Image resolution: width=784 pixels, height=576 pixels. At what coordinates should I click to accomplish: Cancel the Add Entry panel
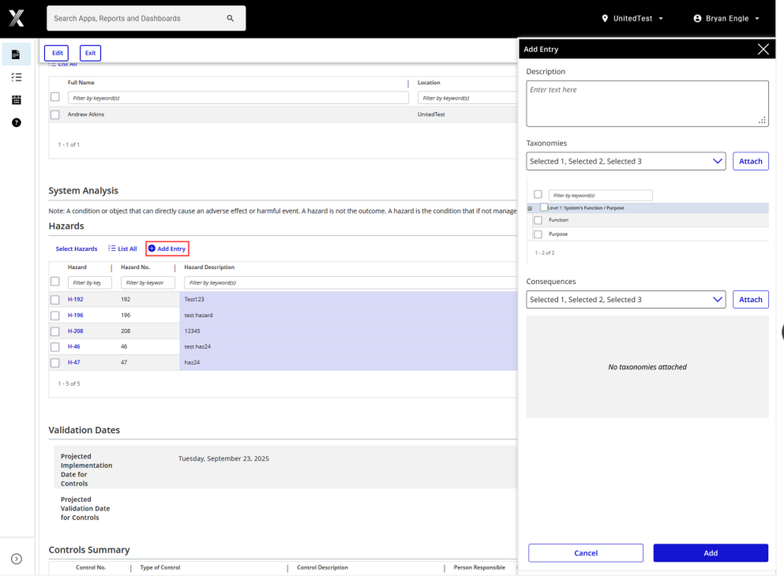586,552
